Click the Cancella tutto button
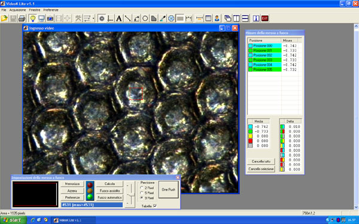The height and width of the screenshot is (224, 359). pos(261,161)
